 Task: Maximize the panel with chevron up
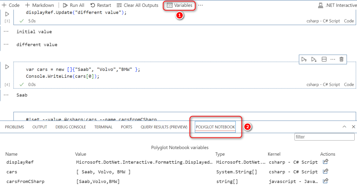click(344, 127)
